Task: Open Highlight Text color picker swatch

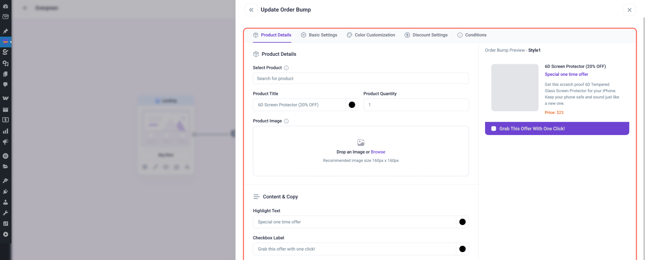Action: click(x=462, y=222)
